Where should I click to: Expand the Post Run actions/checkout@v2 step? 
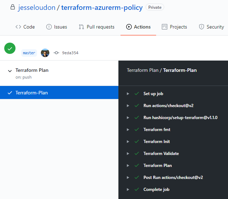[x=128, y=178]
